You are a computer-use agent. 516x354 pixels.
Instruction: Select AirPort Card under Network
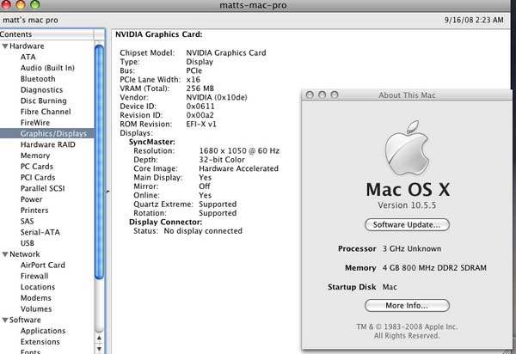pyautogui.click(x=43, y=265)
